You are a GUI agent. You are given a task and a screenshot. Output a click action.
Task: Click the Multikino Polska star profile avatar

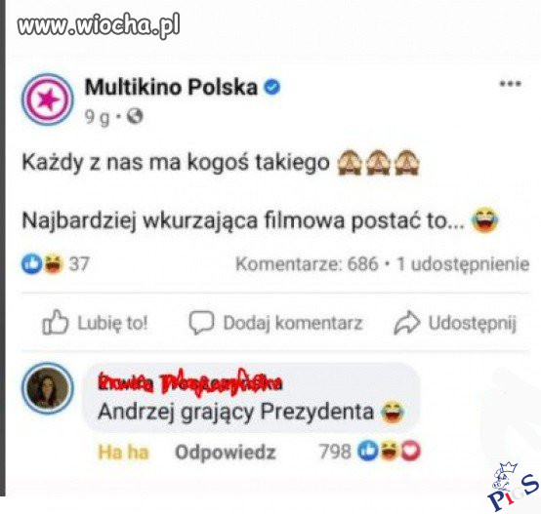click(48, 99)
